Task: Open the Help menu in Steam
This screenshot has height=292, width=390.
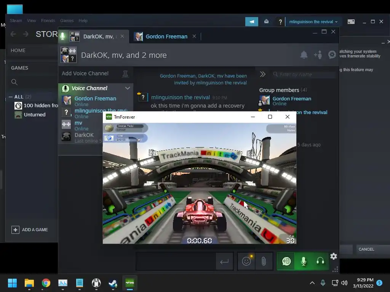Action: click(83, 21)
